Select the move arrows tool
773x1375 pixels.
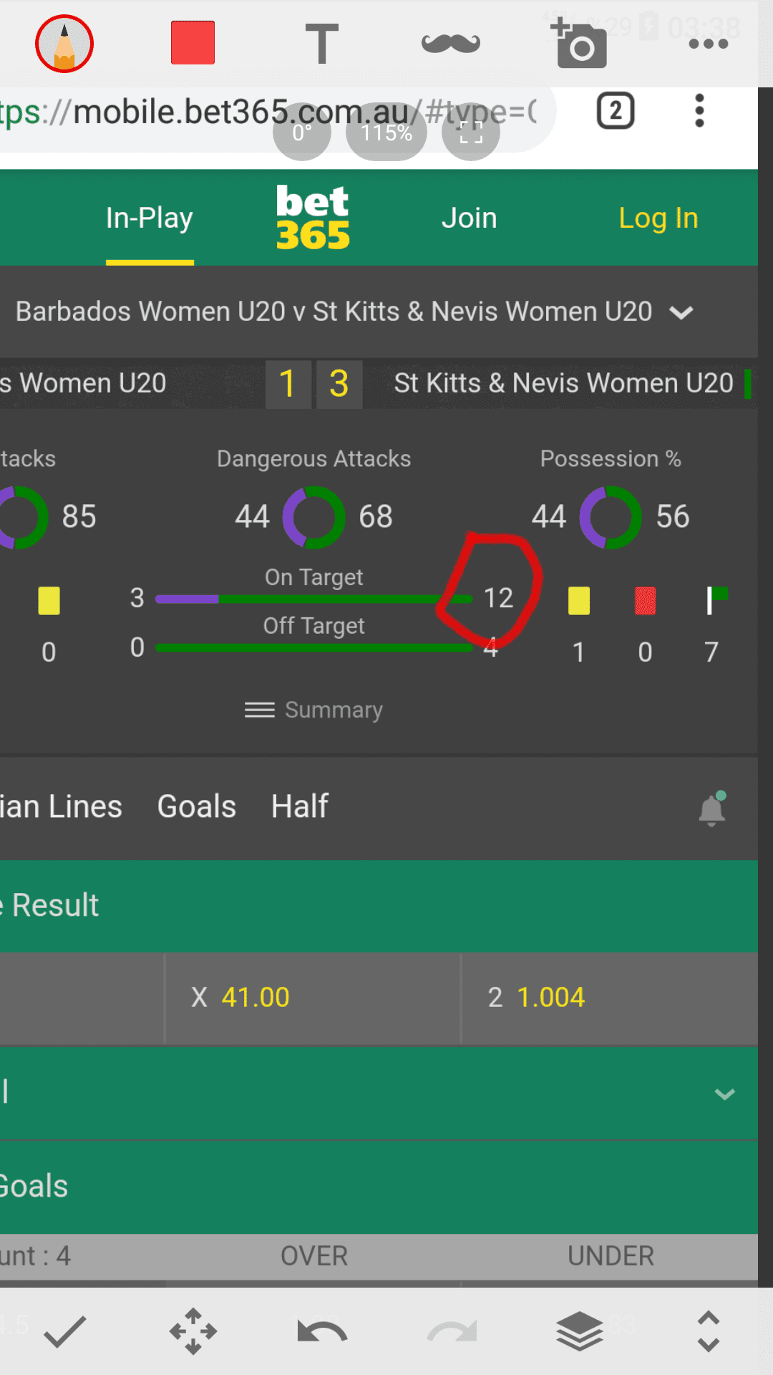(x=193, y=1332)
